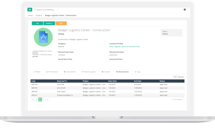Switch to the Documents tab
Viewport: 215px width, 128px height.
coord(70,72)
